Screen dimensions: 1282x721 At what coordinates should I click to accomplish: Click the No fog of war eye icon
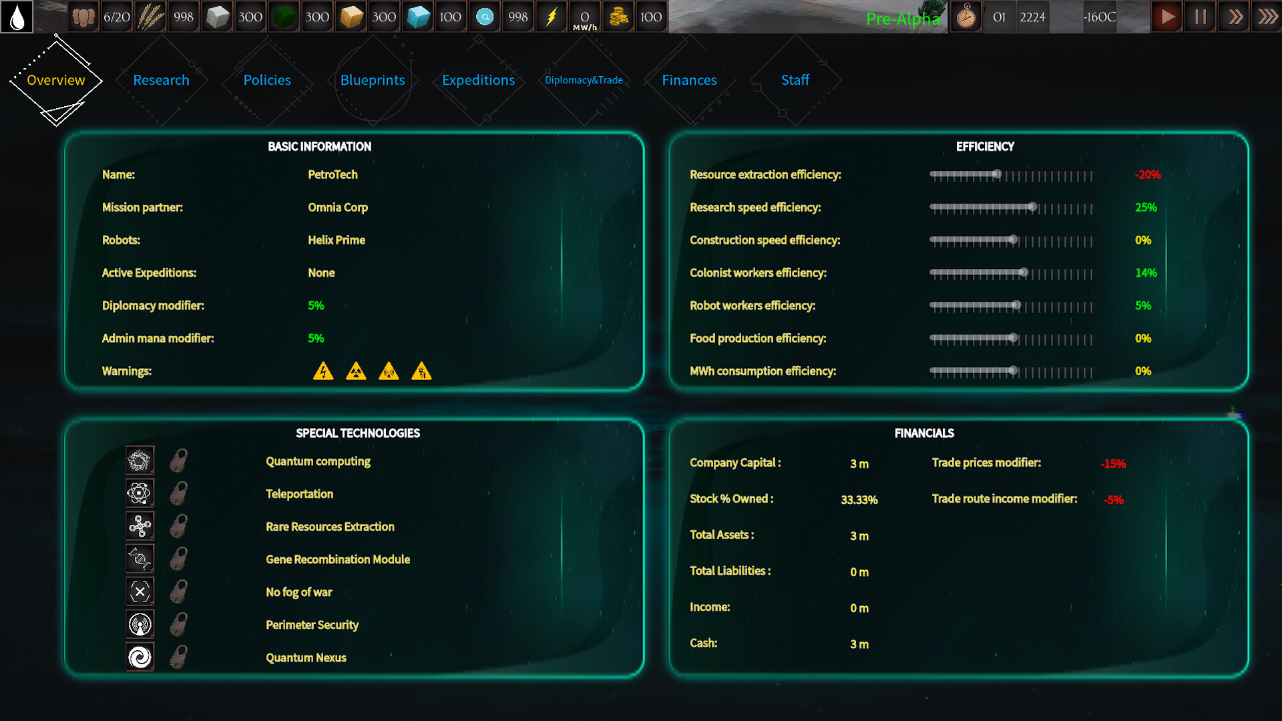coord(140,591)
